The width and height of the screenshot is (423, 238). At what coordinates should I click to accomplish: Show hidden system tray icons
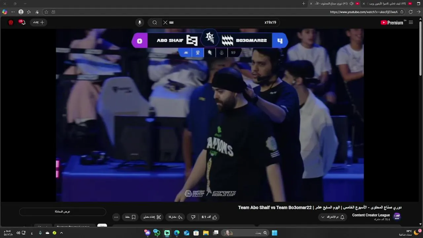click(x=61, y=233)
